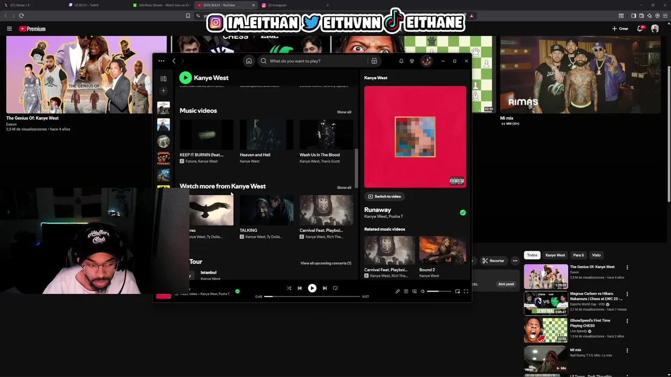The image size is (671, 377).
Task: Click Show all beside Watch more from Kanye West
Action: click(x=344, y=187)
